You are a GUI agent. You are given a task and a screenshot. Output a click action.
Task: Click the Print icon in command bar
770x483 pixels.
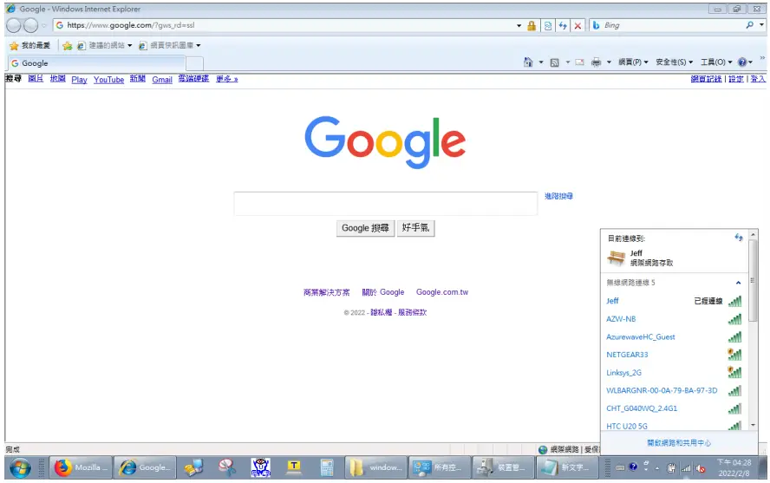[596, 62]
